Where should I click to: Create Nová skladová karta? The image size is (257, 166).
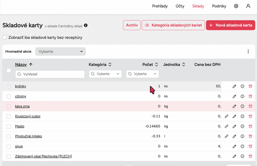[x=231, y=25]
